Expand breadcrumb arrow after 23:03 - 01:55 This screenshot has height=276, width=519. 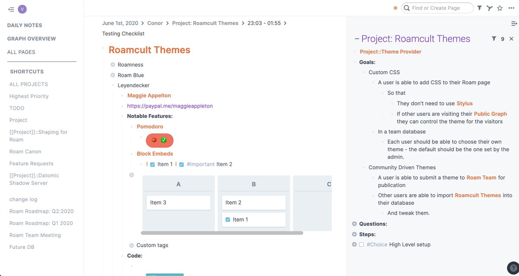point(285,23)
